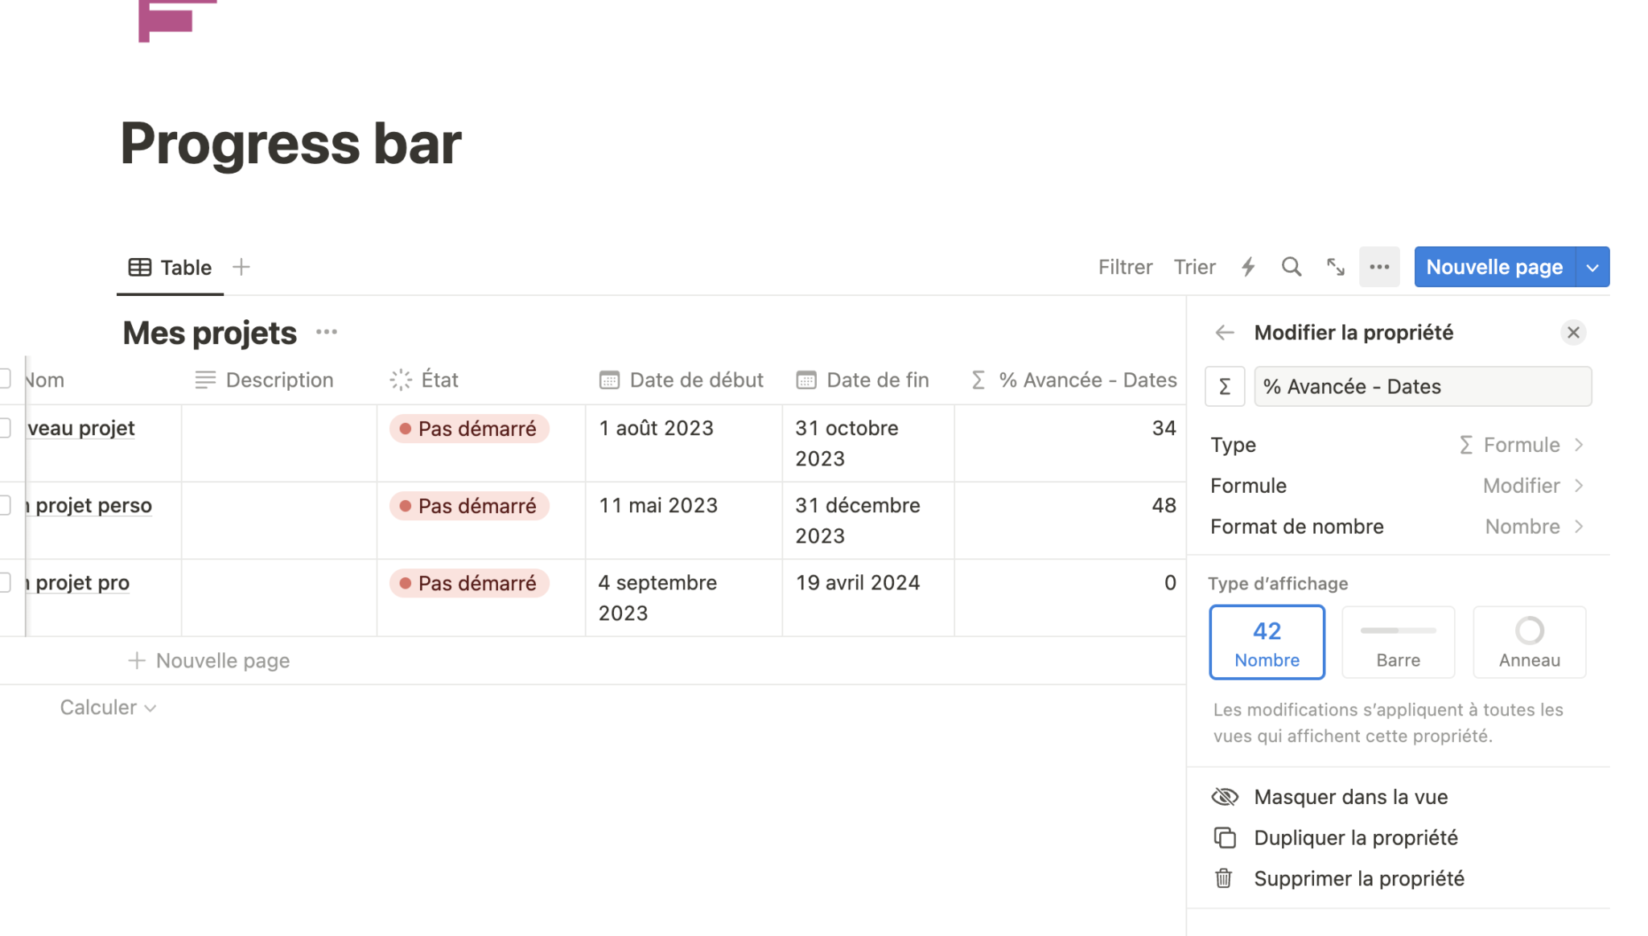
Task: Click the Progress bar page title
Action: pos(290,143)
